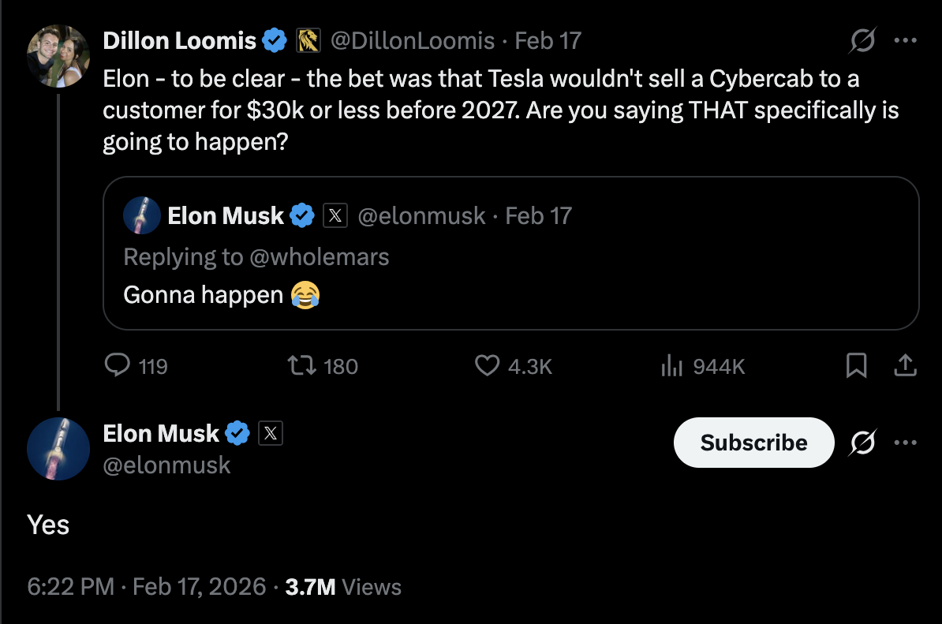Reply to Dillon Loomis's tweet
Image resolution: width=942 pixels, height=624 pixels.
tap(116, 365)
